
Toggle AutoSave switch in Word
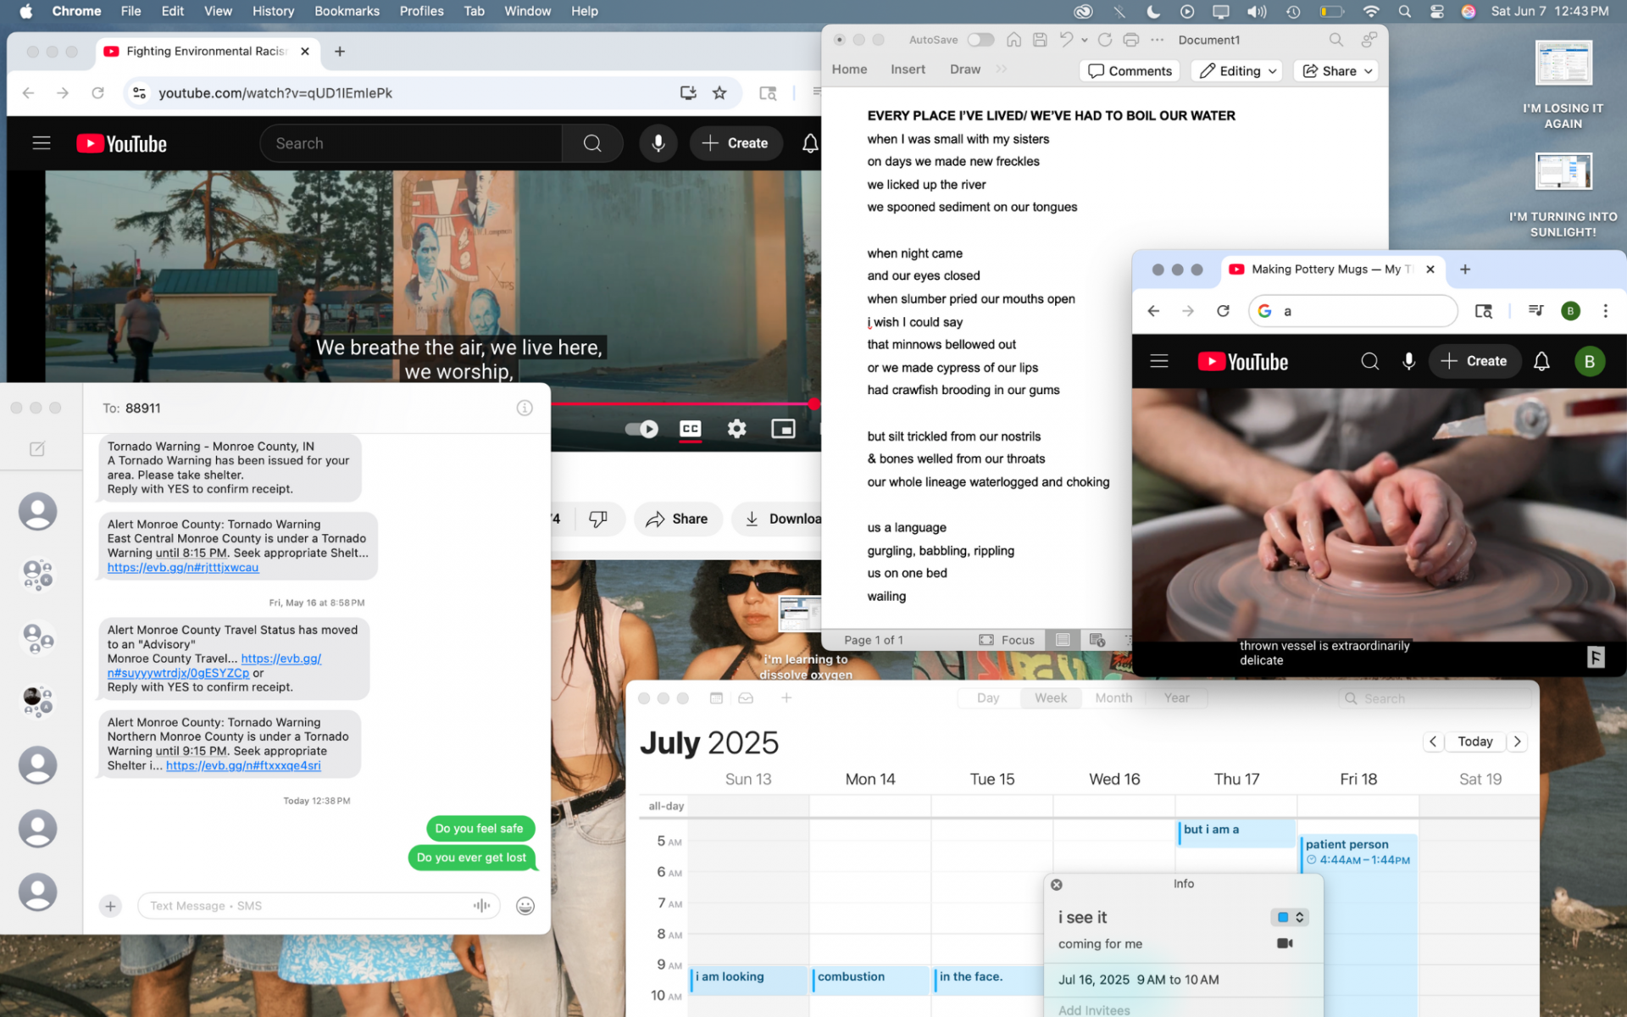(x=980, y=40)
